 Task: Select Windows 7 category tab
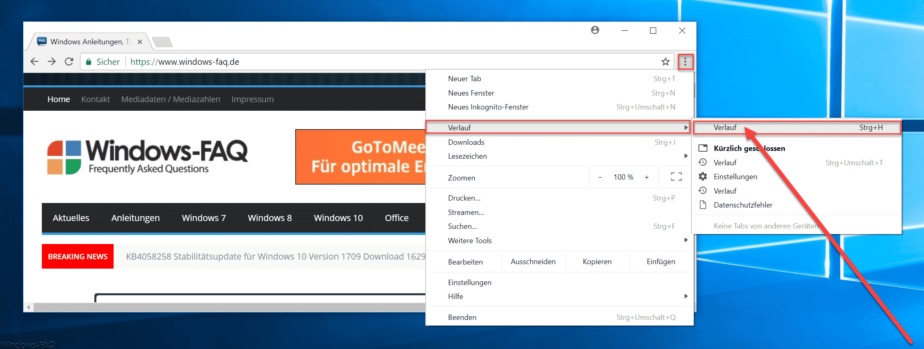[204, 218]
